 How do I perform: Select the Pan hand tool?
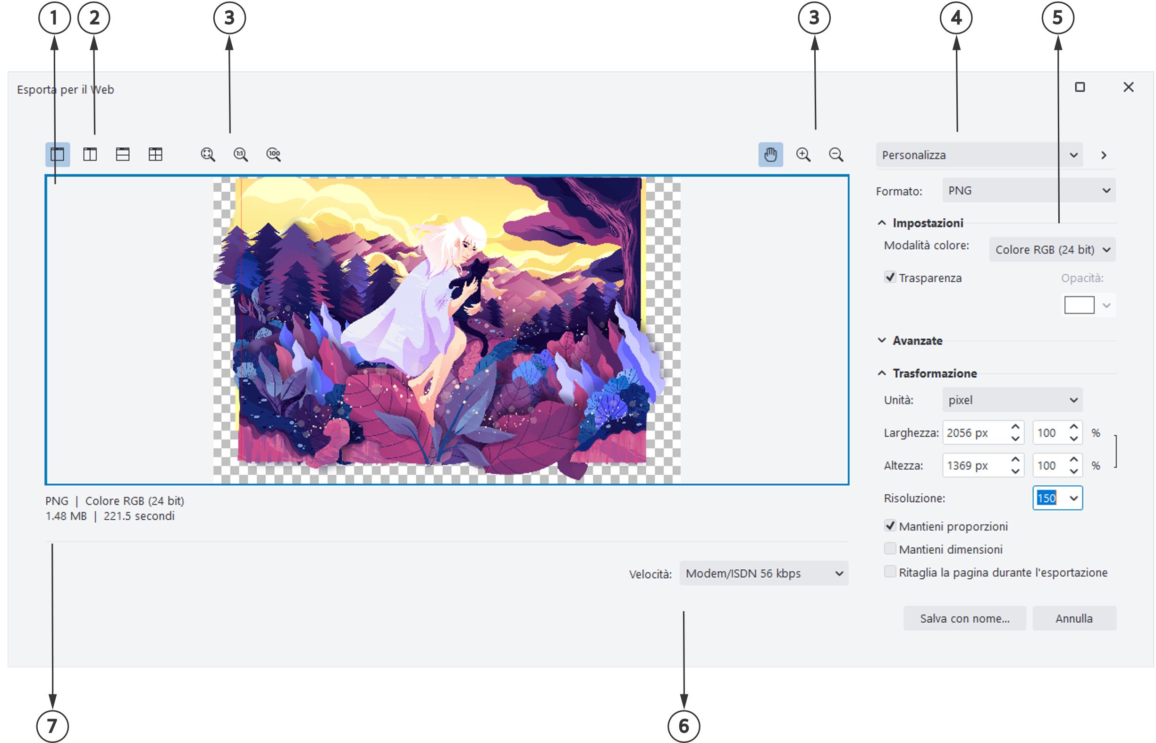770,154
